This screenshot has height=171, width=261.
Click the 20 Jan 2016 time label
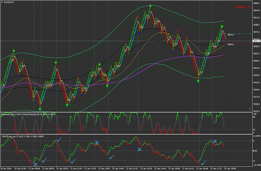[x=6, y=168]
